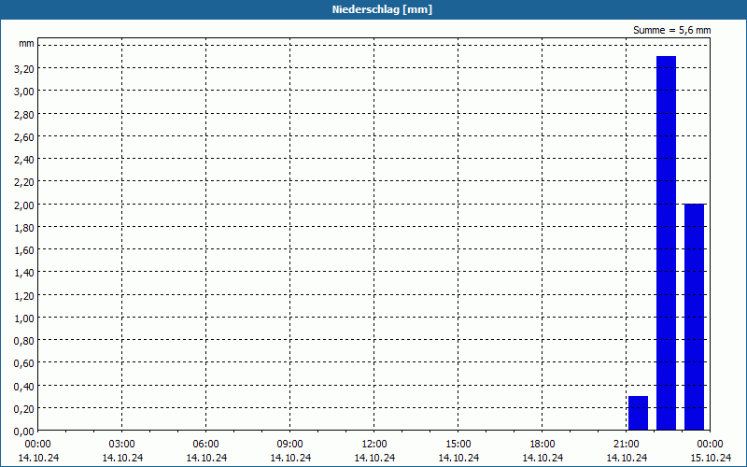Click the 15.10.24 date label
The height and width of the screenshot is (467, 747).
click(x=711, y=458)
